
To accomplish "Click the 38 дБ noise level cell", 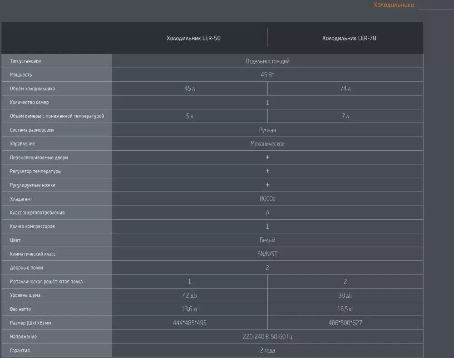I will 345,295.
